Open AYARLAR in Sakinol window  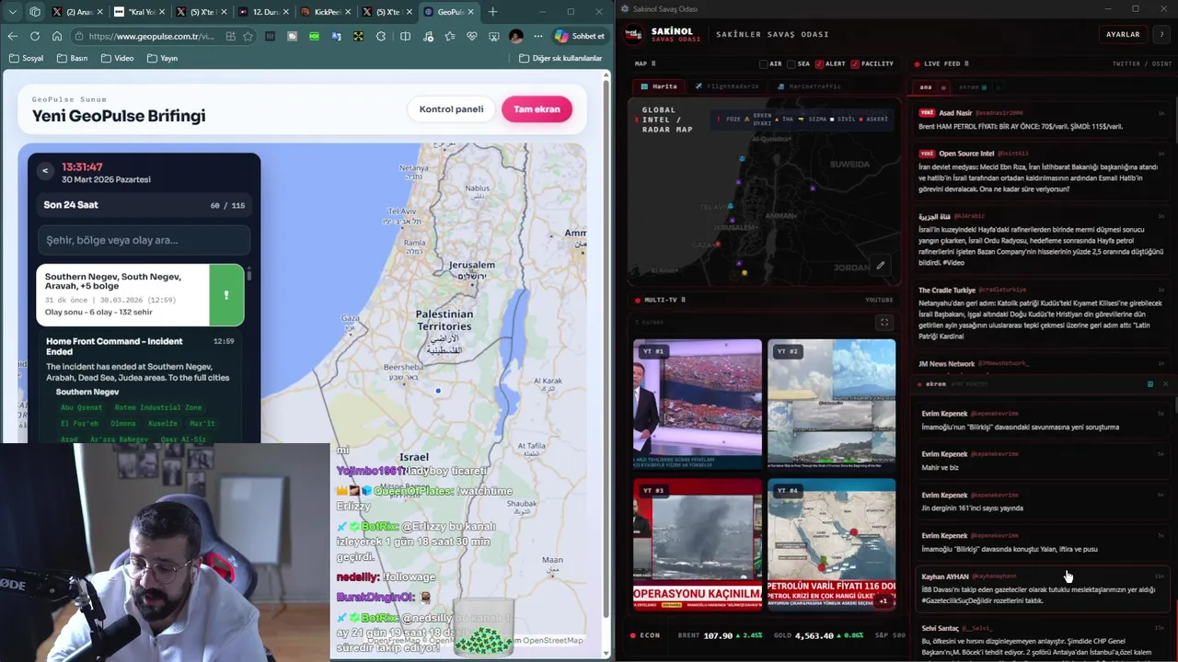(1123, 34)
